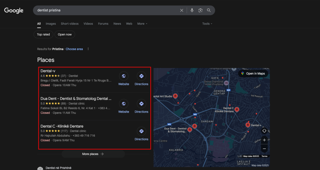The height and width of the screenshot is (170, 320).
Task: Open the Dua Dent place listing title
Action: point(76,99)
